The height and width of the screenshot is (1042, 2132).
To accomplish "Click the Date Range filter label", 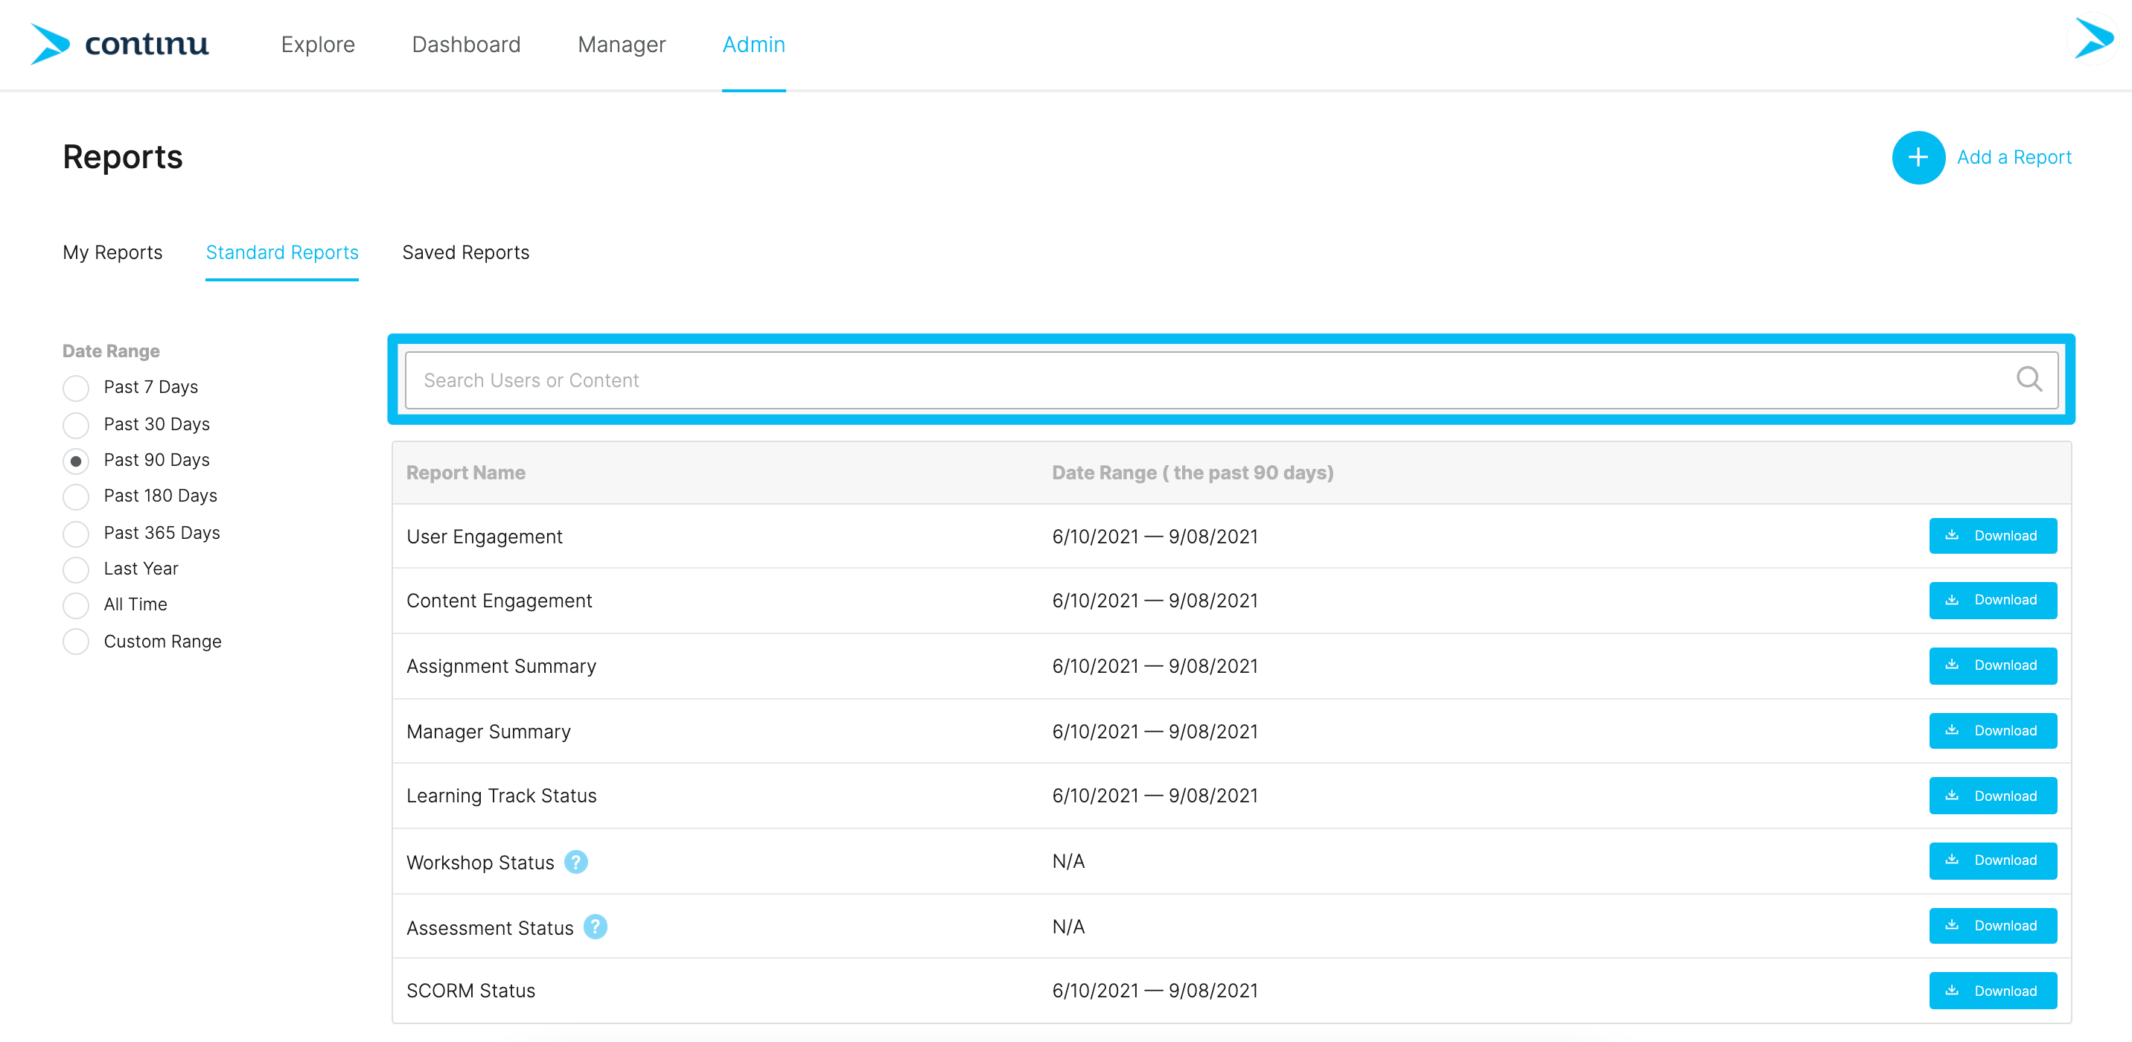I will click(x=111, y=351).
